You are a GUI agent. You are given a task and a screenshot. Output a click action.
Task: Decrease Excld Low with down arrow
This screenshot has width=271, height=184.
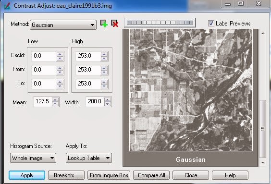60,58
